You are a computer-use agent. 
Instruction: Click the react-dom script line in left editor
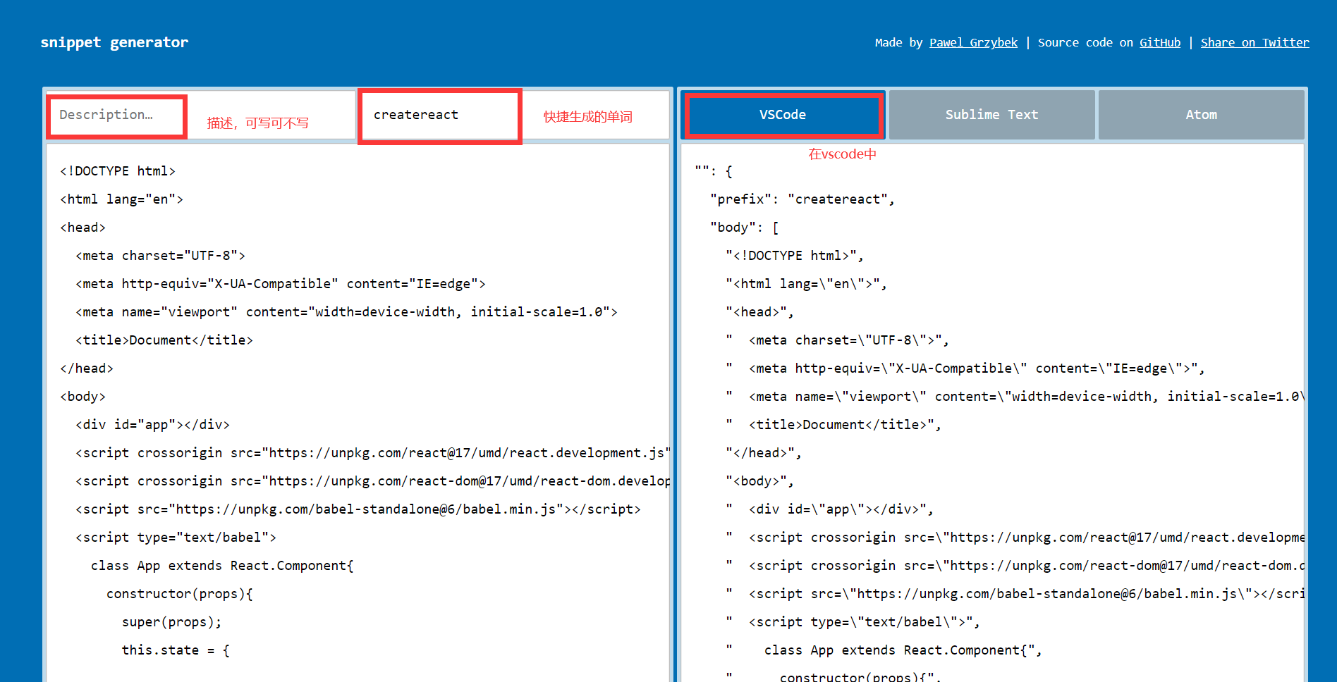click(372, 481)
